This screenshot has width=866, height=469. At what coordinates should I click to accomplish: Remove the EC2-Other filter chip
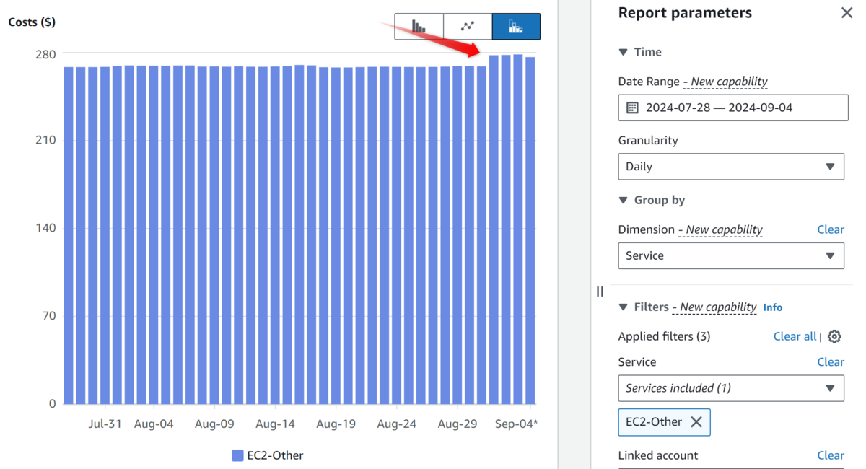click(696, 422)
